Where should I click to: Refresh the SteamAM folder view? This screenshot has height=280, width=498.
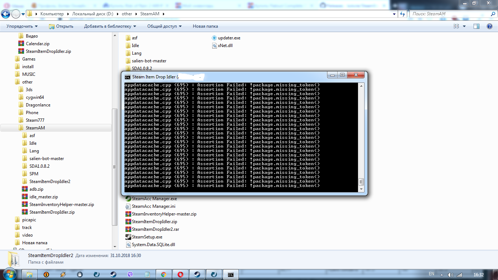[402, 14]
